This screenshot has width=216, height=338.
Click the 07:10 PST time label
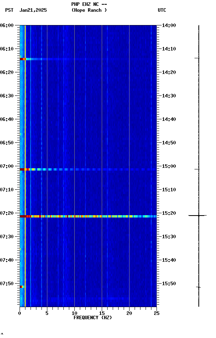7,190
